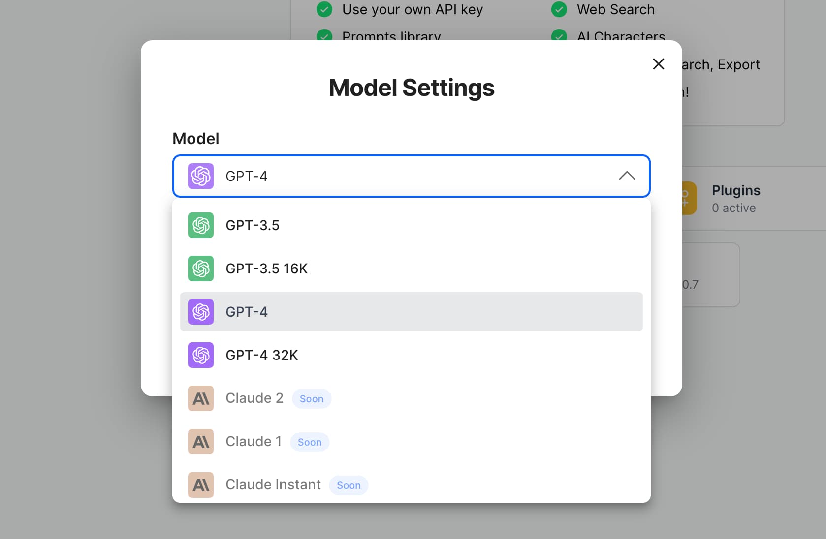The height and width of the screenshot is (539, 826).
Task: Choose GPT-3.5 16K model option
Action: click(x=266, y=269)
